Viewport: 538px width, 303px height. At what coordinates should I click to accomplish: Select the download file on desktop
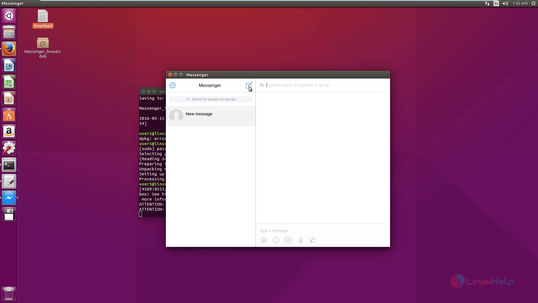coord(43,19)
